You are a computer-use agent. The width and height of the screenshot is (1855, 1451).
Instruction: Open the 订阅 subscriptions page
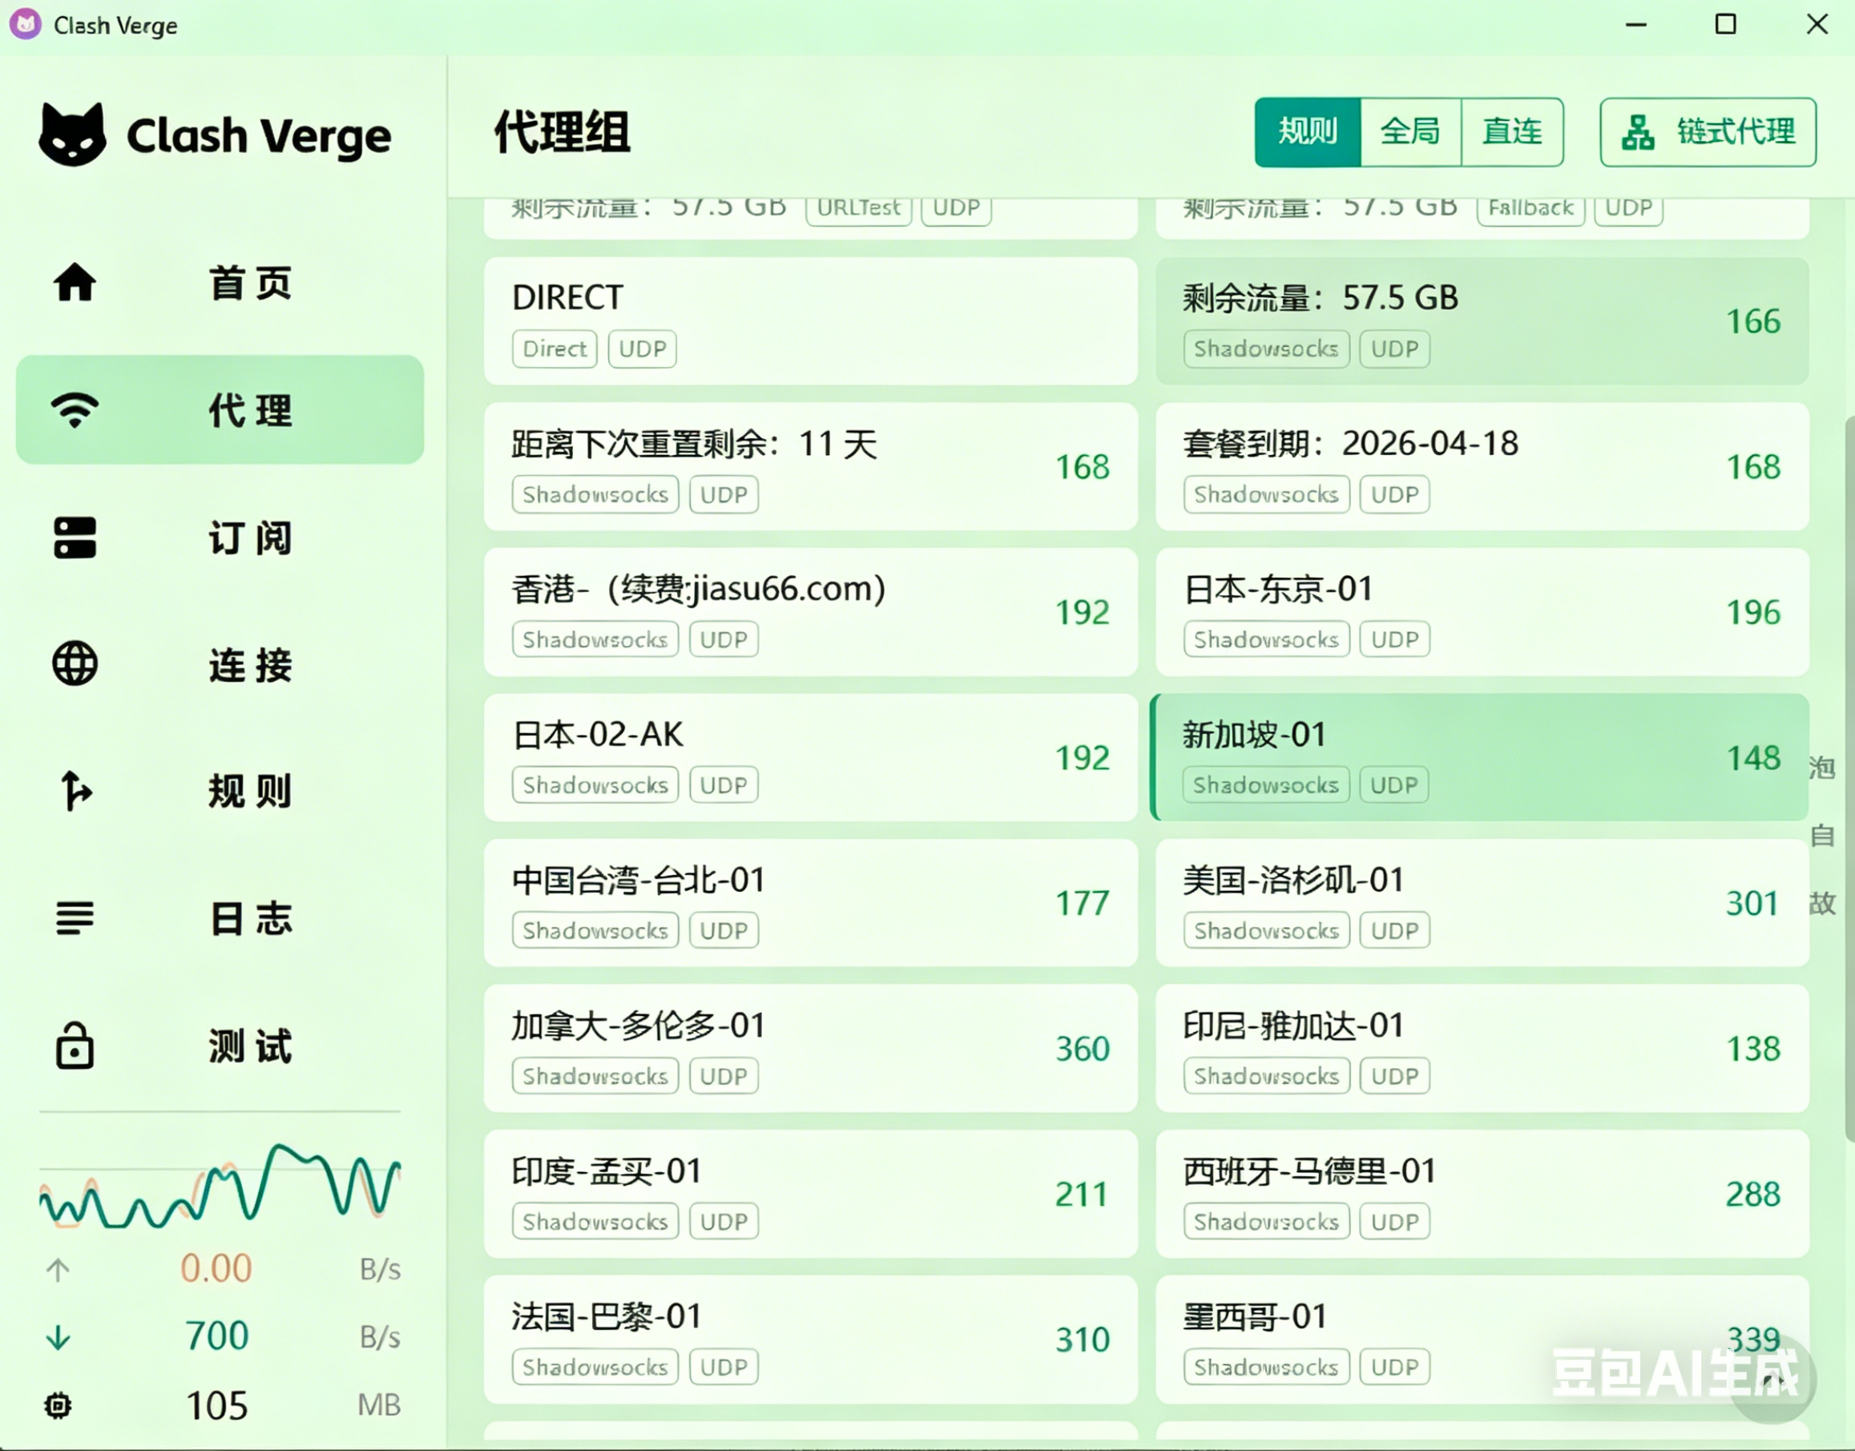220,538
